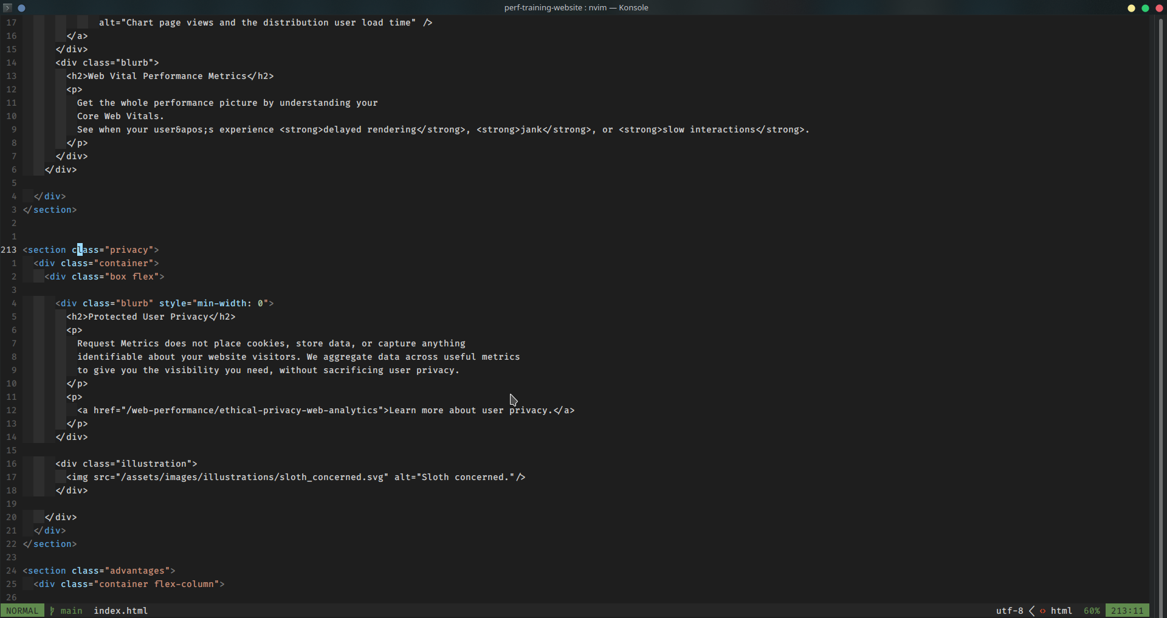Viewport: 1167px width, 618px height.
Task: Click the yellow minimize window button
Action: pyautogui.click(x=1131, y=8)
